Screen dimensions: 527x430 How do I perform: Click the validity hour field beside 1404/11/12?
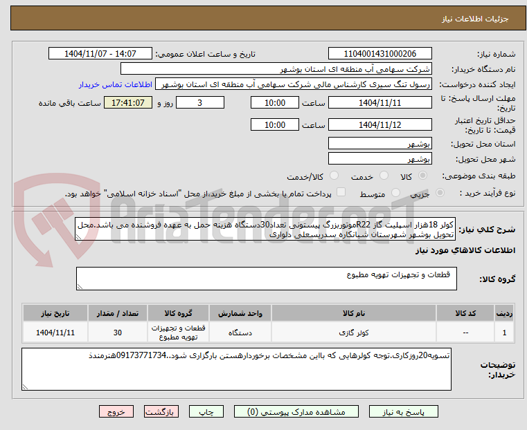(275, 124)
